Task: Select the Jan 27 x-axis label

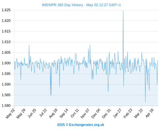Action: tap(117, 113)
